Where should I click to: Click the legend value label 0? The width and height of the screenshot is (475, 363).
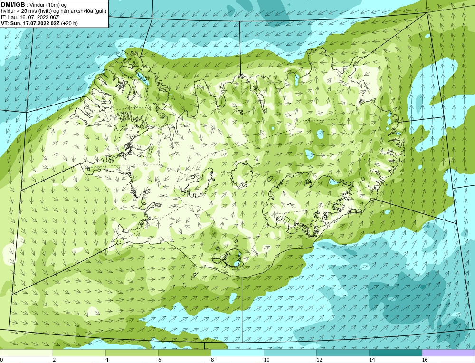(x=1, y=360)
